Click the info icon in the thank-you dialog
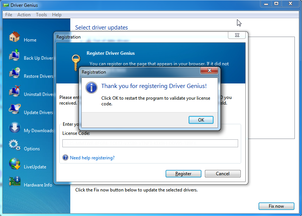 tap(91, 88)
